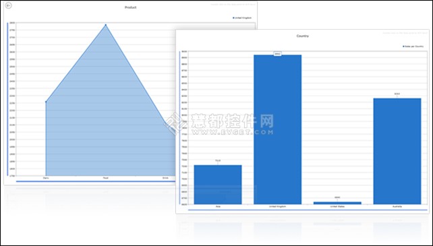Select the first data point on area chart
The width and height of the screenshot is (433, 246).
point(46,102)
